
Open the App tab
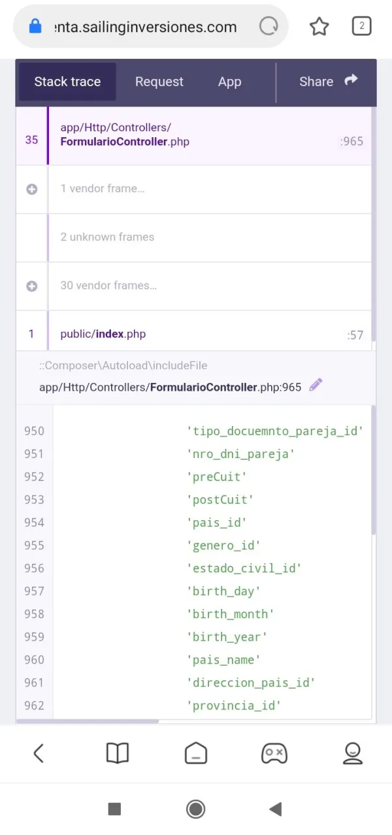click(229, 82)
